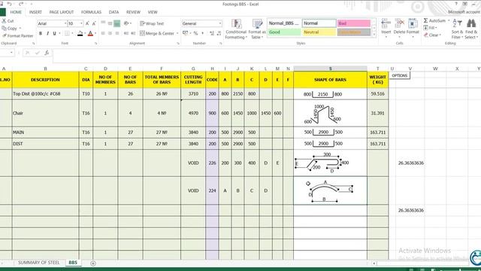
Task: Switch to PAGE LAYOUT tab
Action: [x=62, y=12]
